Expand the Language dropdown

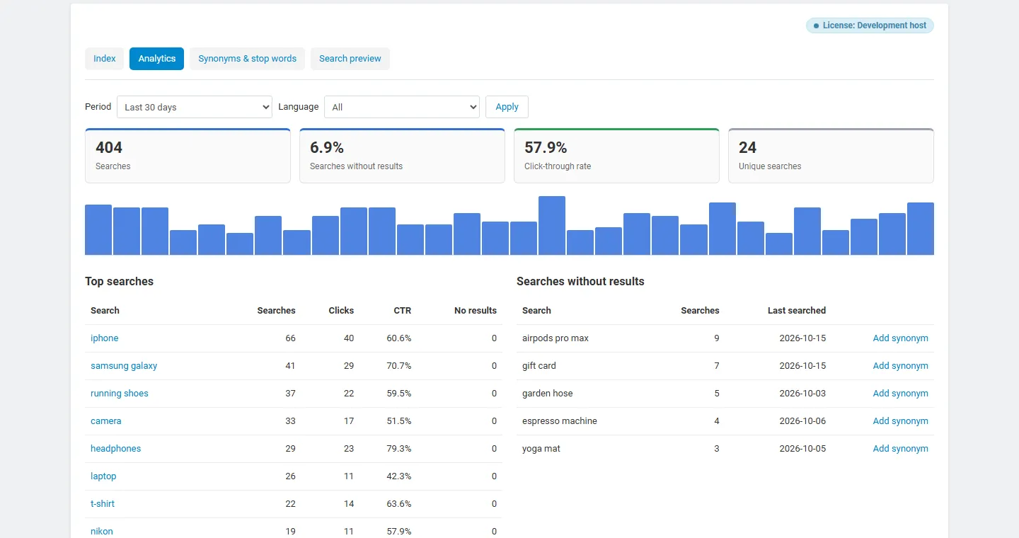[x=402, y=107]
